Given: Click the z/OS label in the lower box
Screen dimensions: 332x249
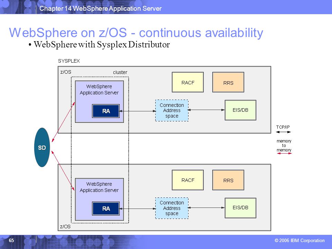Looking at the screenshot, I should pyautogui.click(x=65, y=227).
